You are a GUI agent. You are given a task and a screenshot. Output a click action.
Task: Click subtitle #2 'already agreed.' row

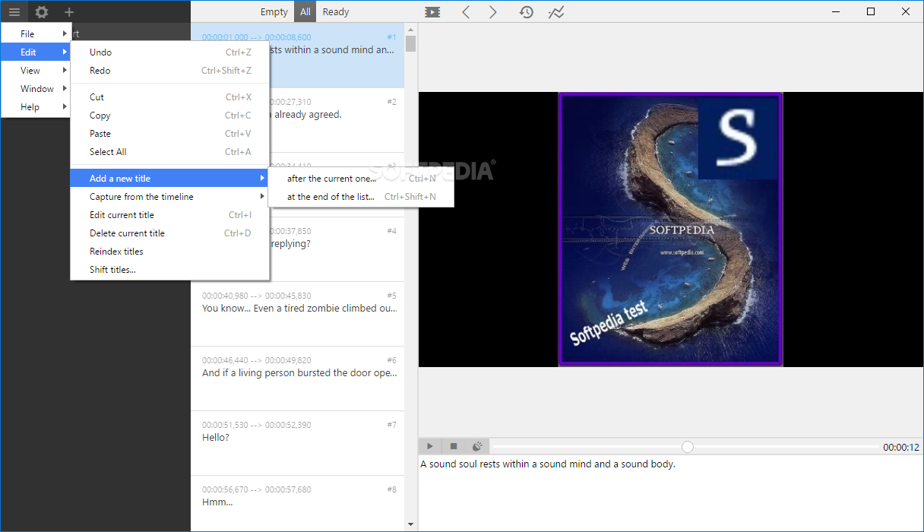(x=337, y=120)
